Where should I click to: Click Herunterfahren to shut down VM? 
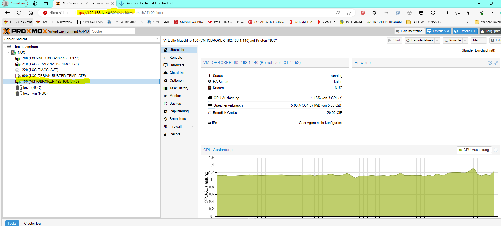(x=419, y=40)
